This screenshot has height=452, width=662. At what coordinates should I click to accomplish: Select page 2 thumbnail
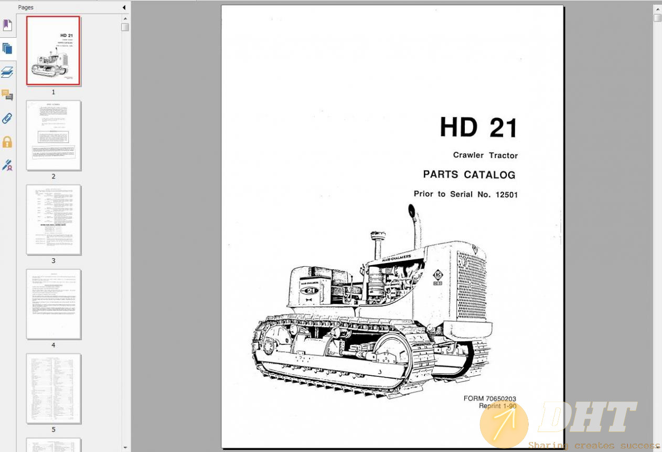(54, 135)
